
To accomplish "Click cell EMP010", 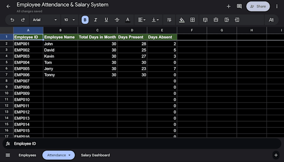I will point(28,100).
